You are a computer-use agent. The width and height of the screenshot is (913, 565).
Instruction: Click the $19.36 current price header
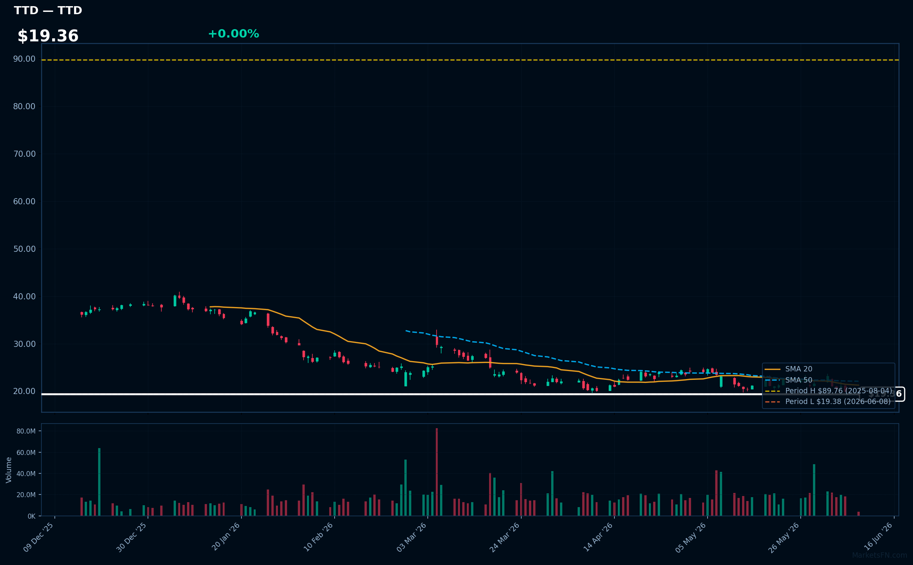coord(48,36)
